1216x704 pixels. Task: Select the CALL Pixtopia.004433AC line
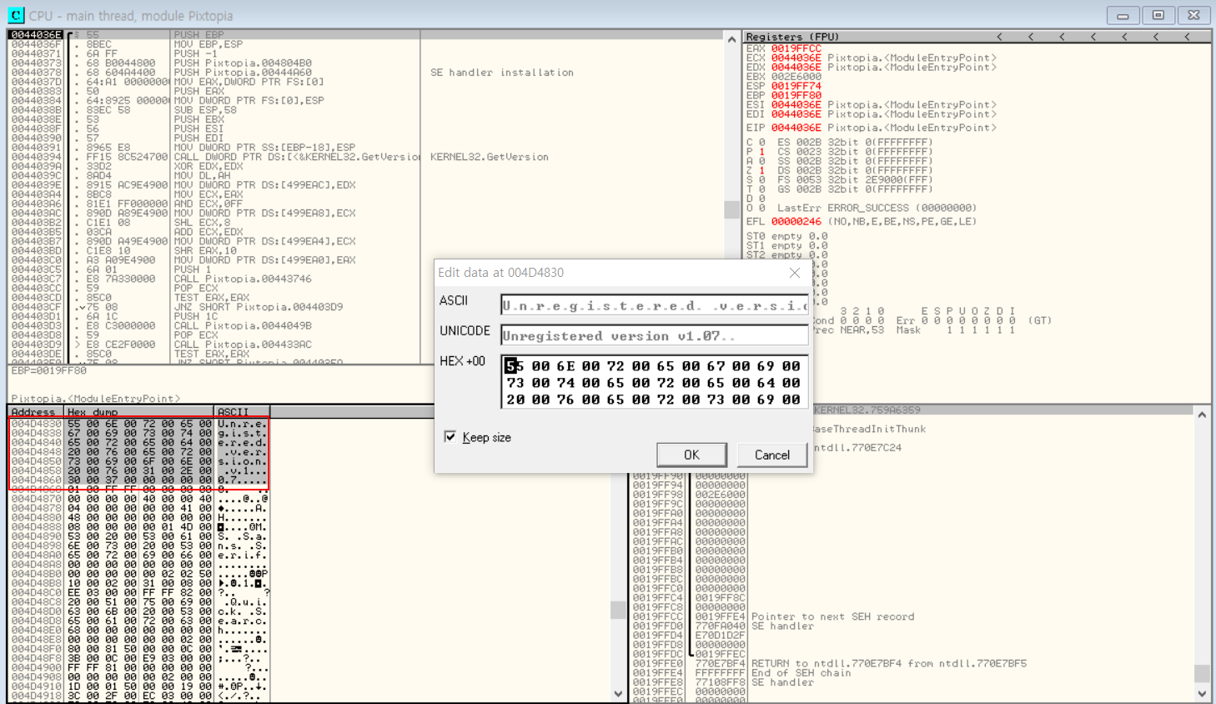pos(243,344)
